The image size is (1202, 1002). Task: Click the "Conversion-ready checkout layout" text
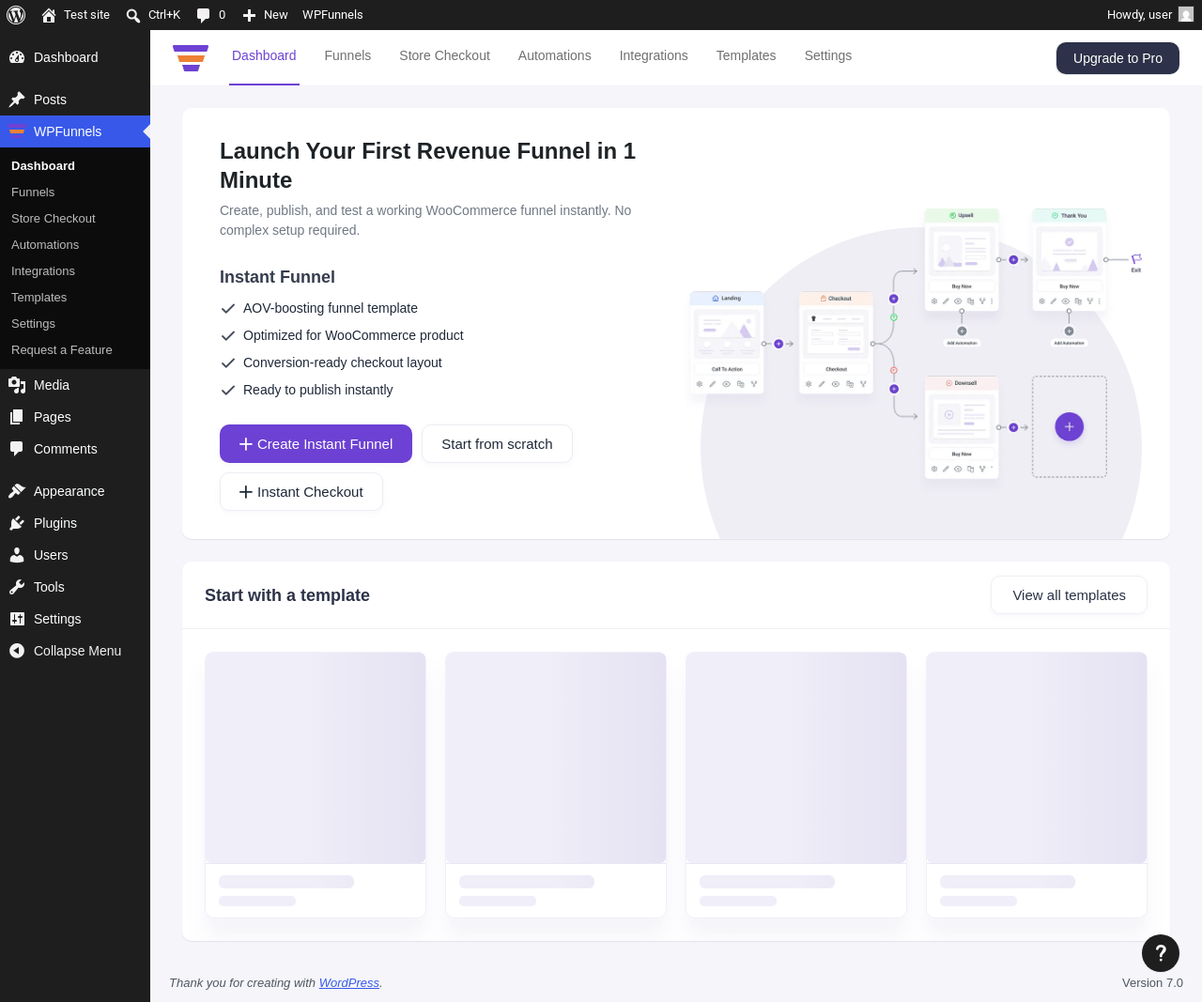343,362
